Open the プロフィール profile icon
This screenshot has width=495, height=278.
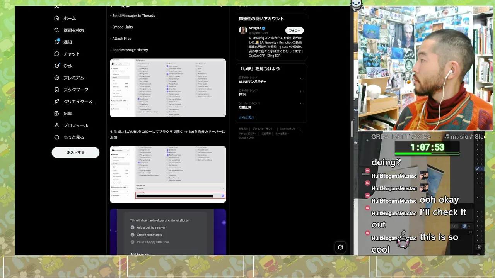tap(57, 125)
